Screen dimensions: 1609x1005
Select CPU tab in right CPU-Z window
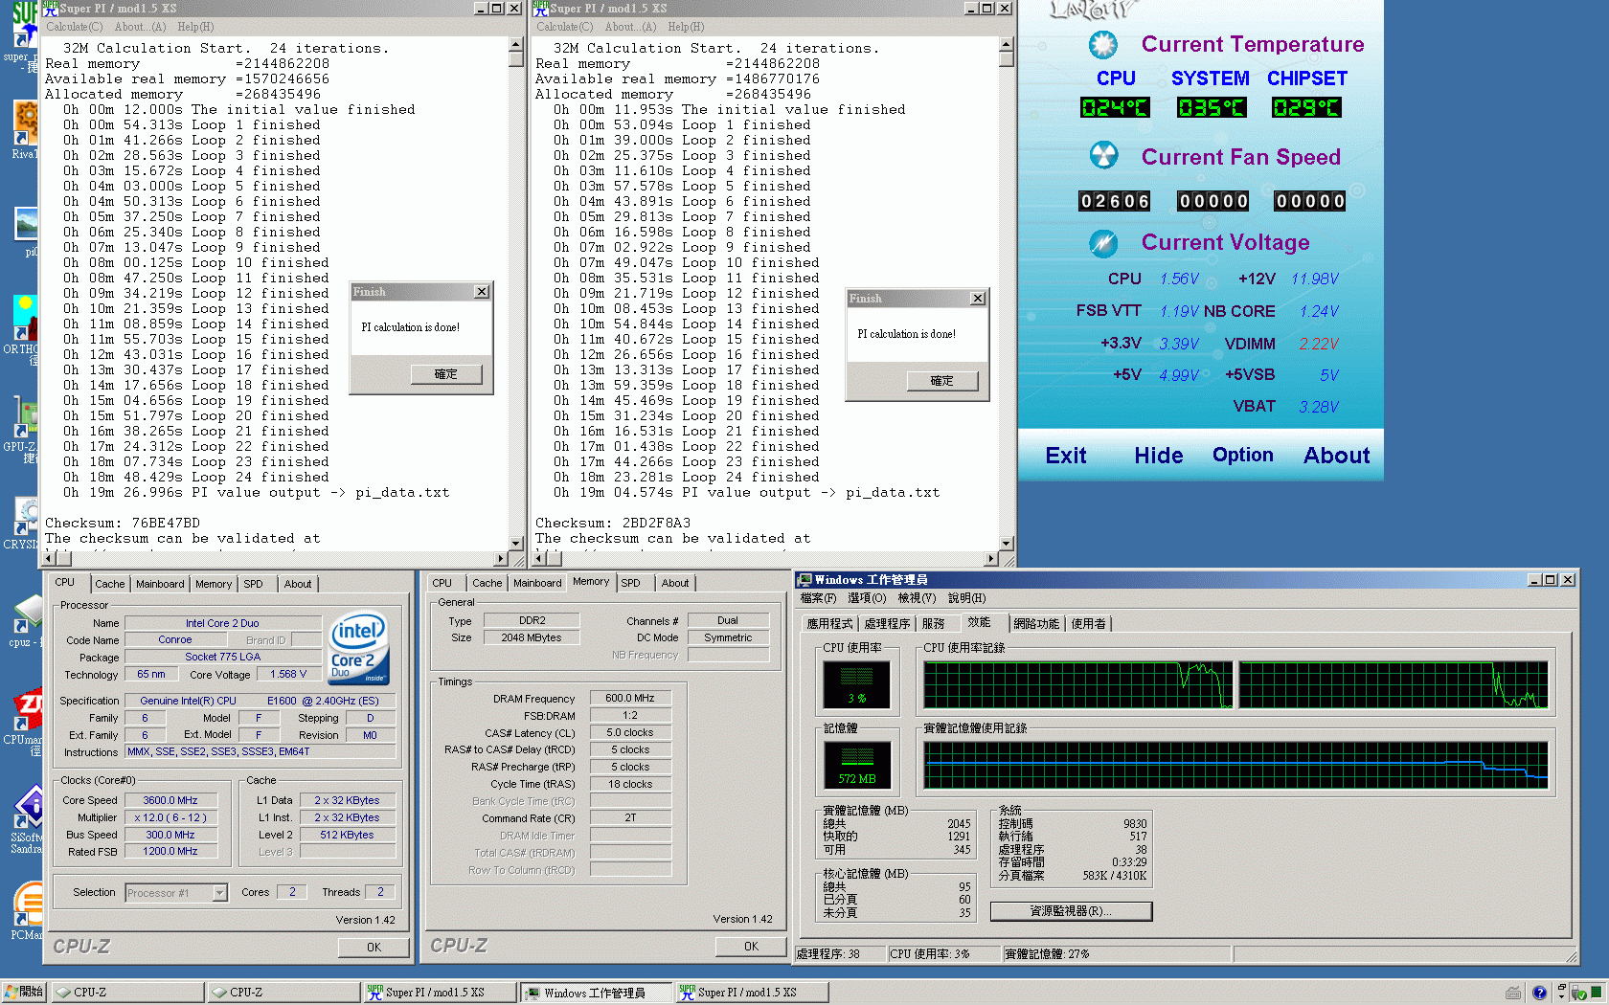442,583
